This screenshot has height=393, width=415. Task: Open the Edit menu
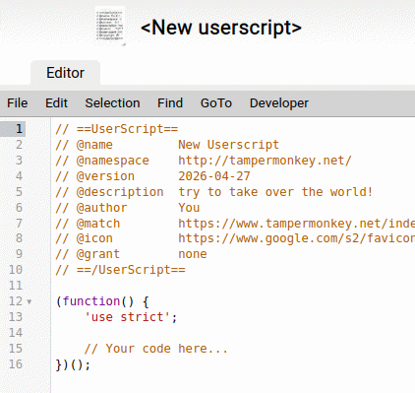coord(56,103)
